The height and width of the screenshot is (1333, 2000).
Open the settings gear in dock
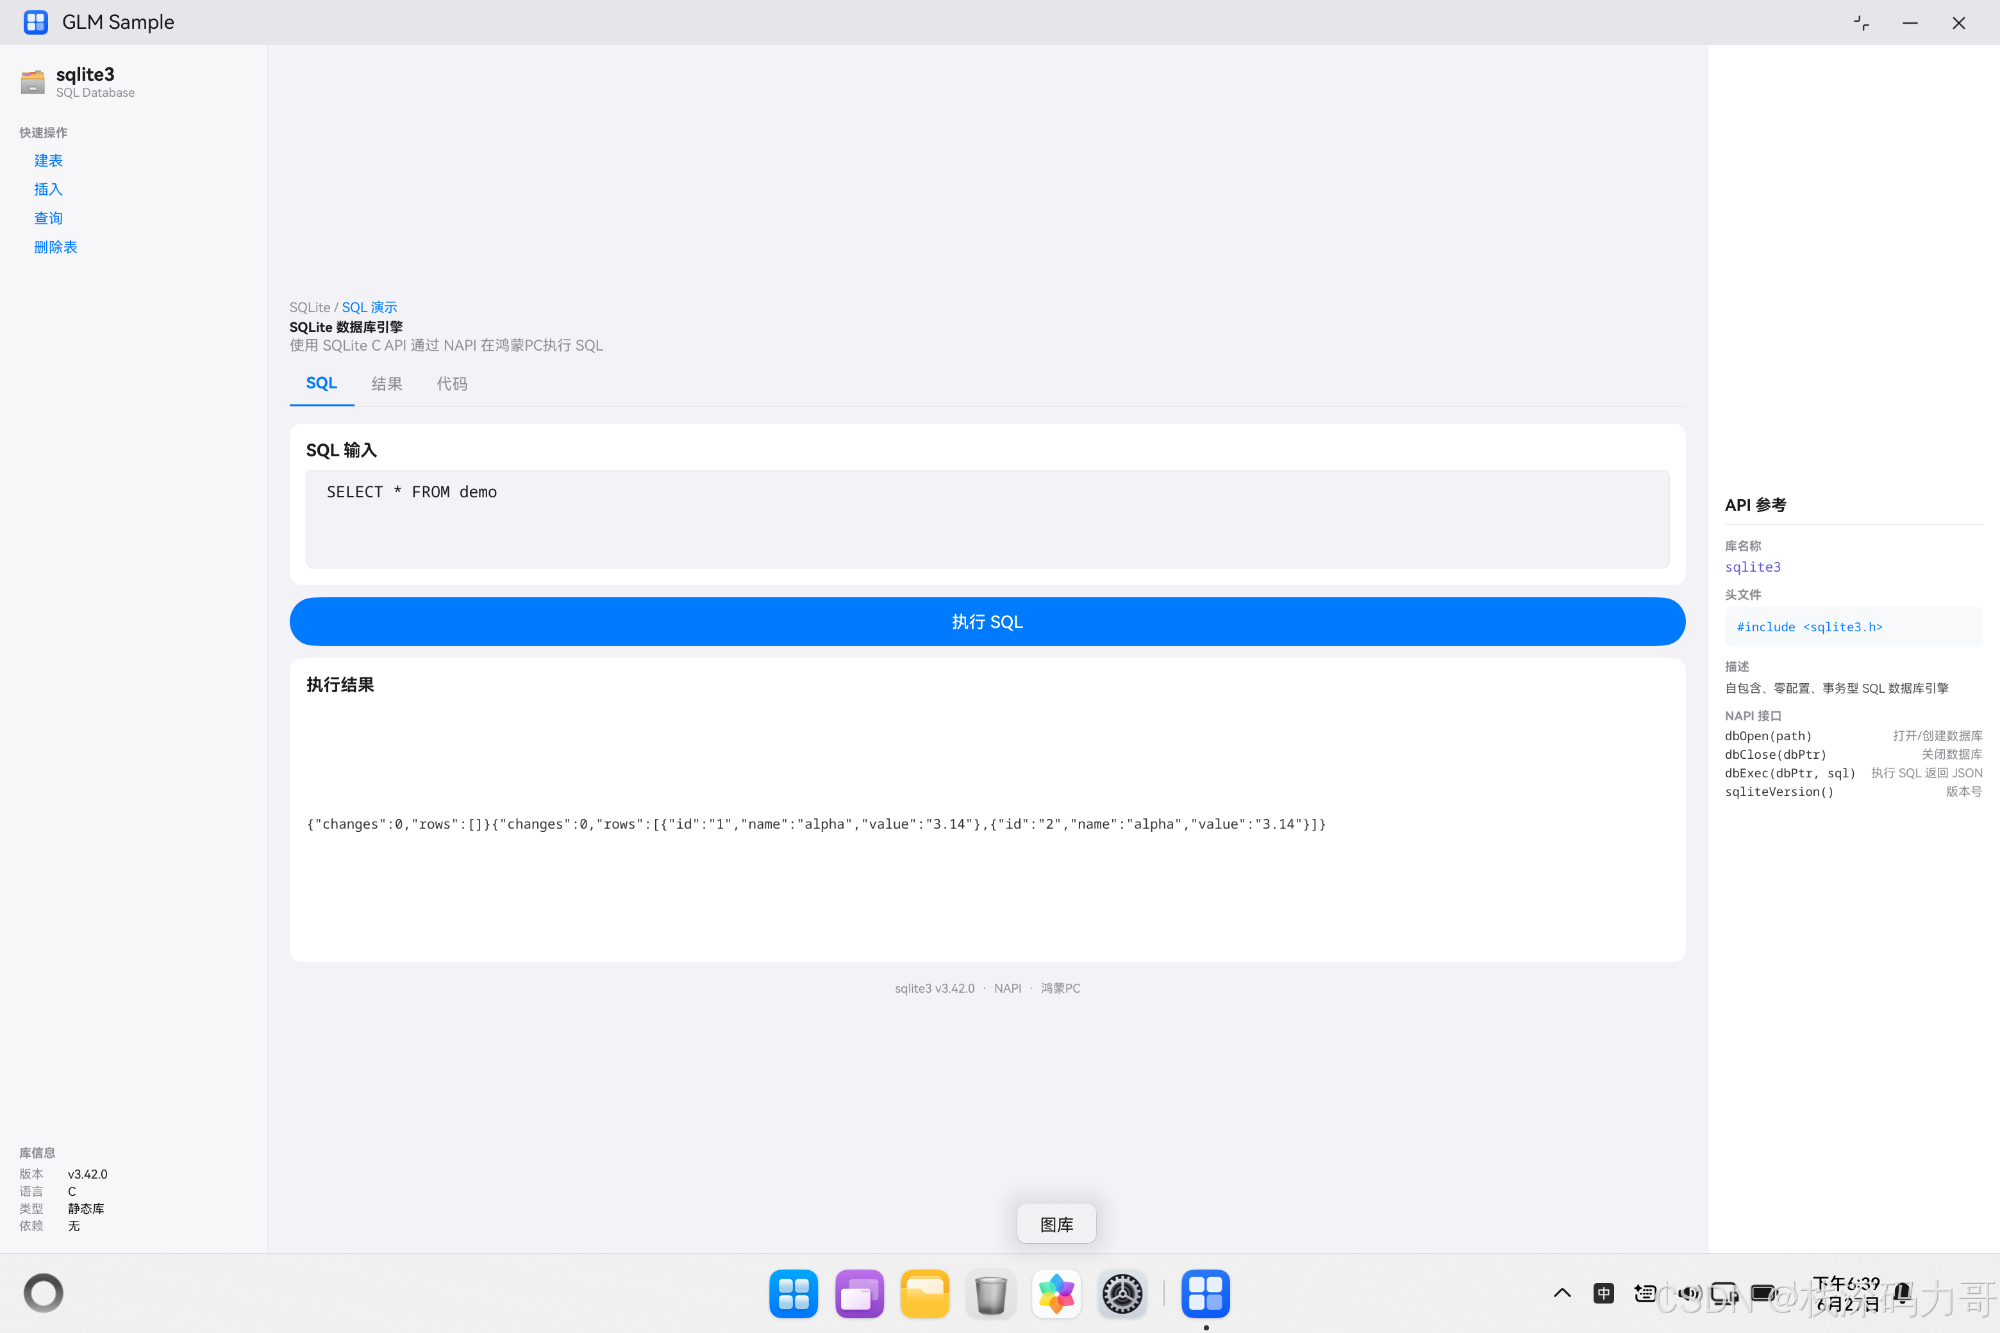(1122, 1293)
